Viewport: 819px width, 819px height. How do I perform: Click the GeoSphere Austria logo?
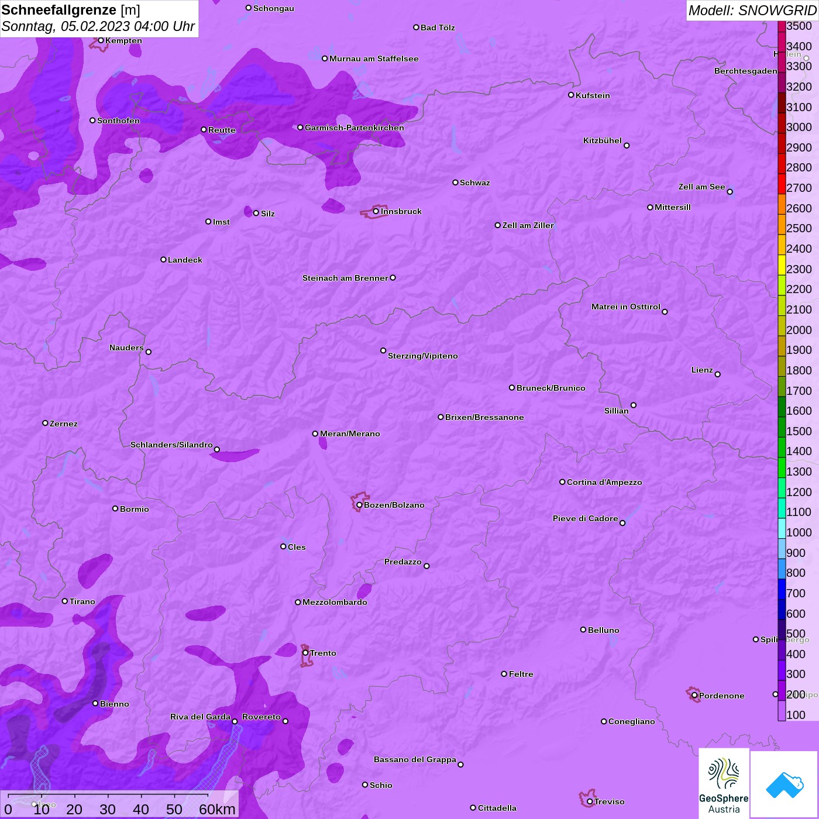pos(724,783)
